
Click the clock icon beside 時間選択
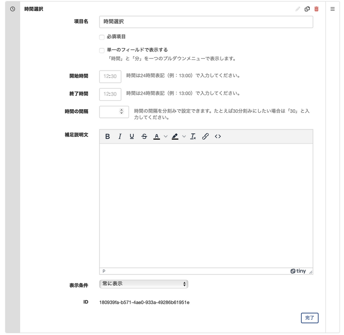coord(13,9)
